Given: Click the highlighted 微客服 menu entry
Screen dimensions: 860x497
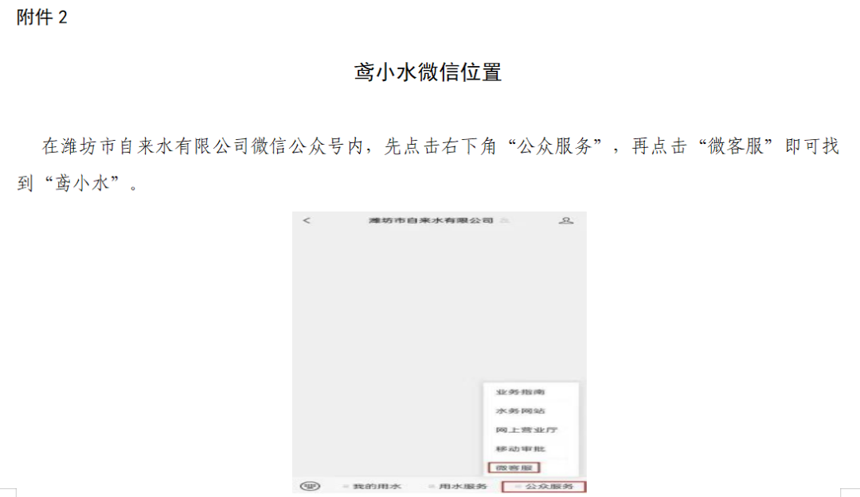Looking at the screenshot, I should (514, 468).
